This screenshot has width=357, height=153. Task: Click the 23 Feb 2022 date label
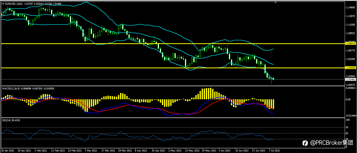pyautogui.click(x=75, y=151)
